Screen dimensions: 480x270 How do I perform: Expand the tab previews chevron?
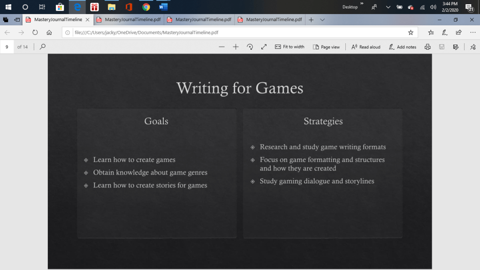[322, 20]
